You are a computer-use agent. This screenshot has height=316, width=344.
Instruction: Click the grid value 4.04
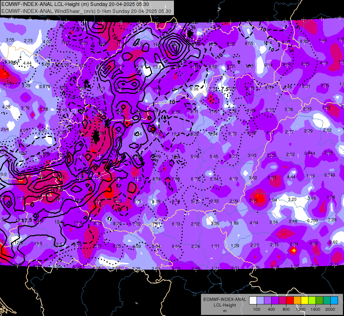coord(254,223)
